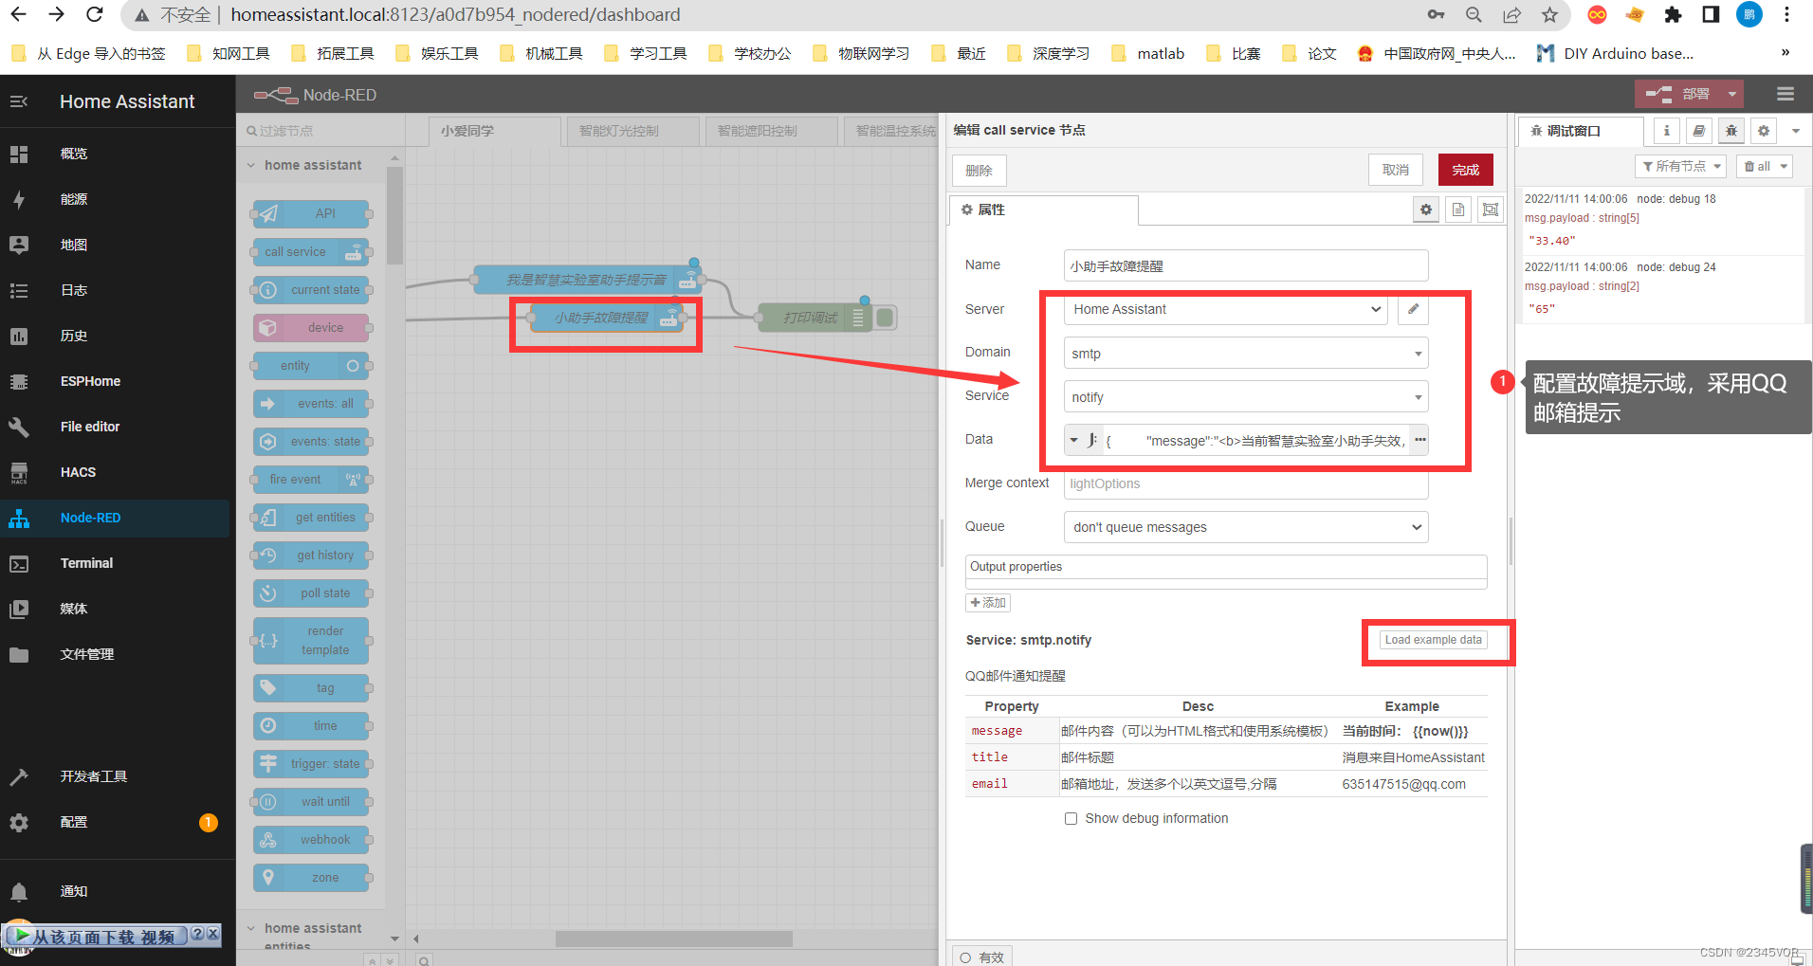Click the 完成 Done button
The height and width of the screenshot is (966, 1813).
pyautogui.click(x=1465, y=170)
